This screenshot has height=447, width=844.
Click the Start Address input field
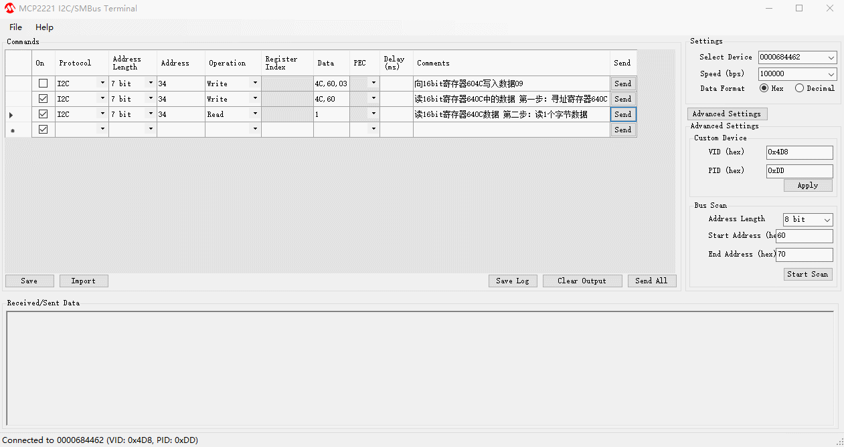tap(805, 236)
